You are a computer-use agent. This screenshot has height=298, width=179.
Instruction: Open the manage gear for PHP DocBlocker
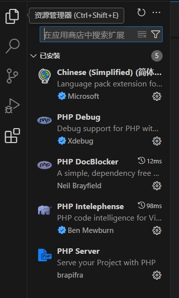157,186
